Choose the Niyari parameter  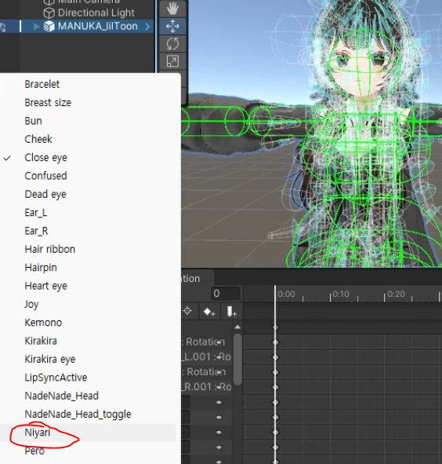point(38,433)
